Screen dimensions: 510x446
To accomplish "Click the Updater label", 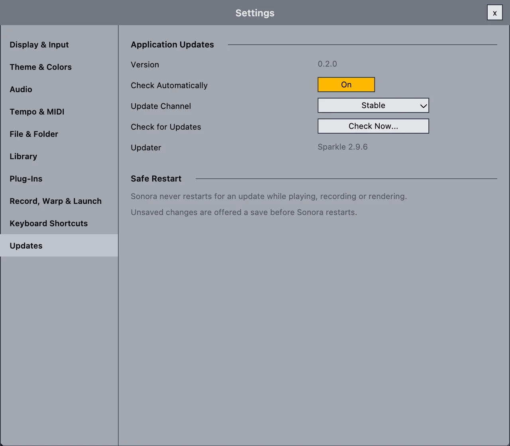I will click(x=146, y=148).
